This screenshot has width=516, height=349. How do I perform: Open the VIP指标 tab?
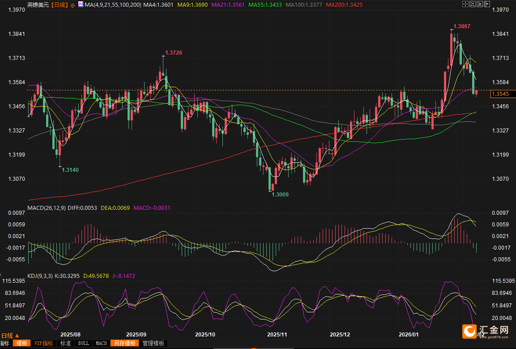tap(43, 343)
